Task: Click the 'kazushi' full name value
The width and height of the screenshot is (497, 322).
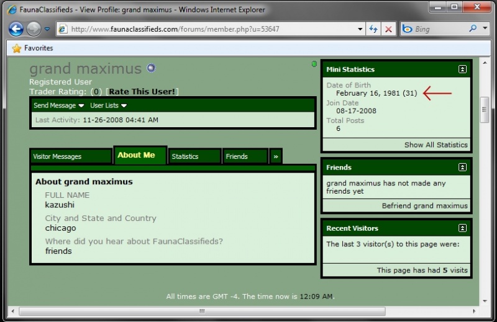Action: point(60,205)
